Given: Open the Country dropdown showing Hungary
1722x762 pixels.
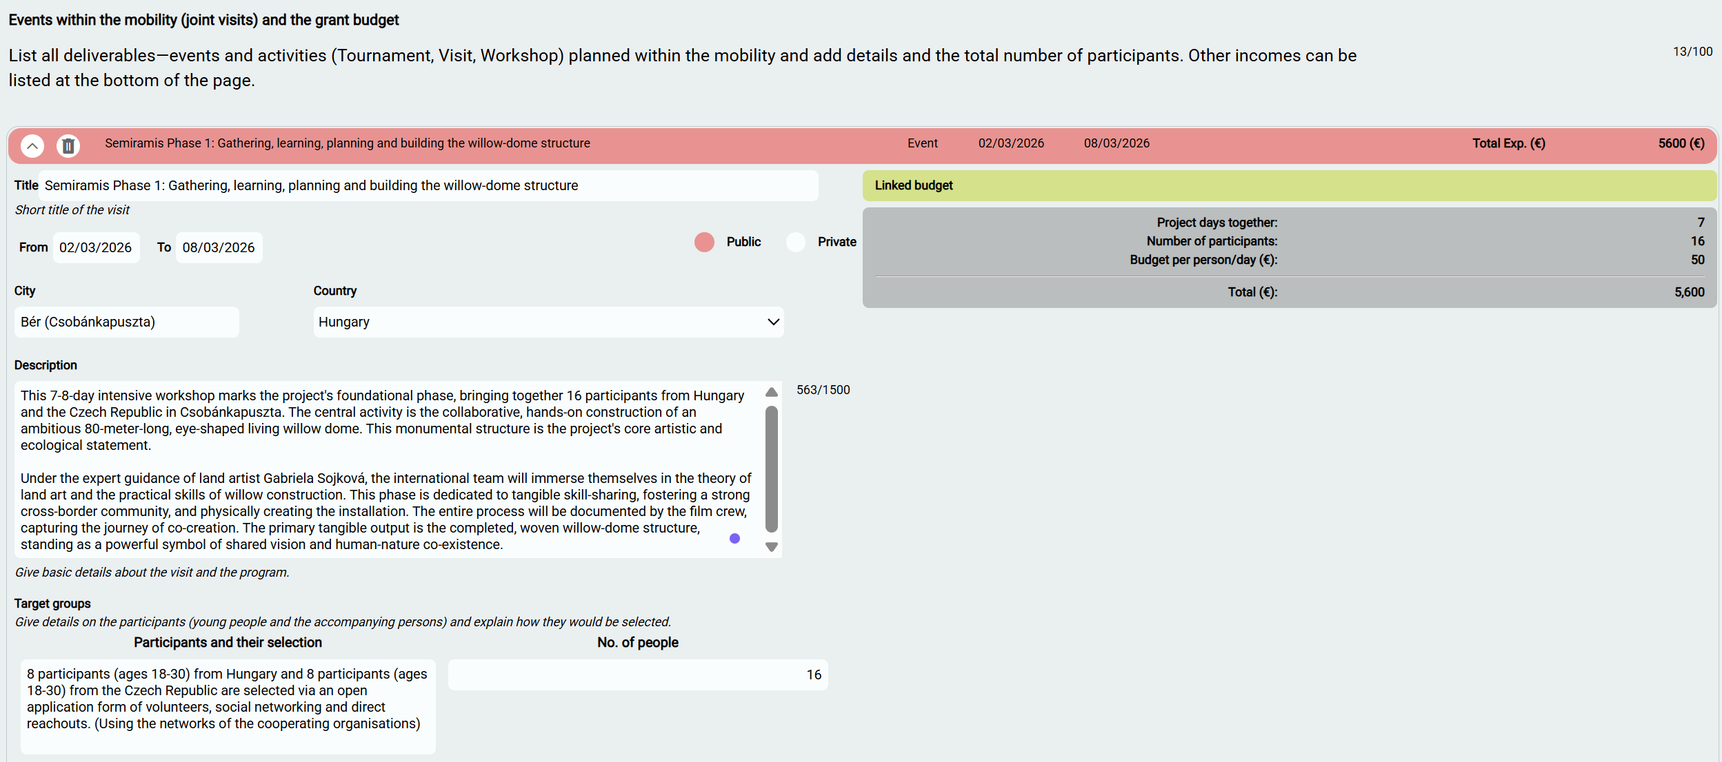Looking at the screenshot, I should point(548,322).
